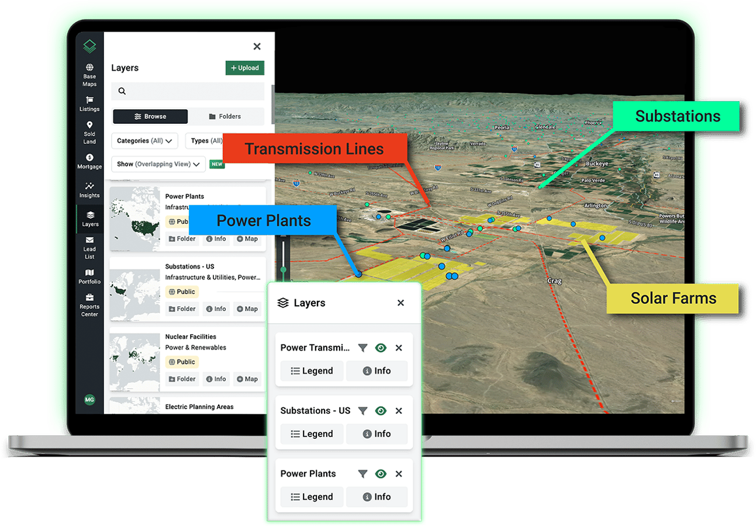Click the Arlington label on the map
Viewport: 756px width, 526px height.
click(596, 206)
